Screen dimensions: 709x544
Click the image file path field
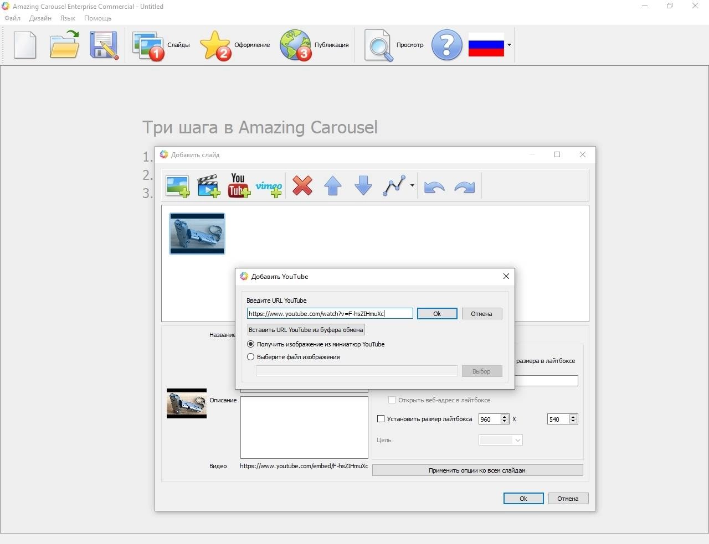(357, 371)
